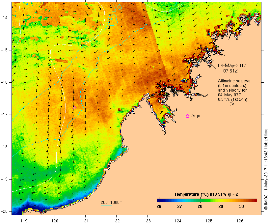Click the 200 1000m depth contour label
This screenshot has width=270, height=224.
tap(112, 203)
